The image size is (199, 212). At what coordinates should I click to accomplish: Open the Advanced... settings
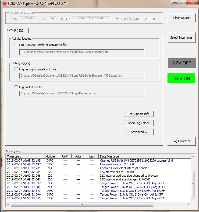coord(139,132)
